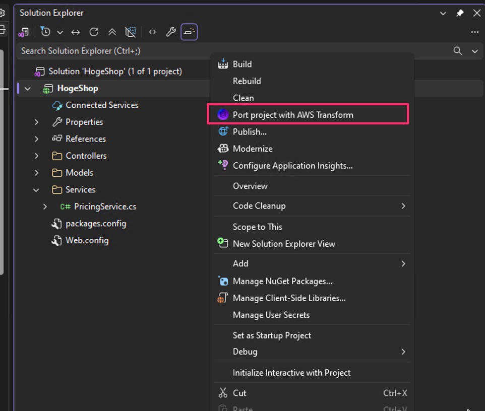Click the search magnifier icon
The width and height of the screenshot is (485, 411).
tap(458, 51)
